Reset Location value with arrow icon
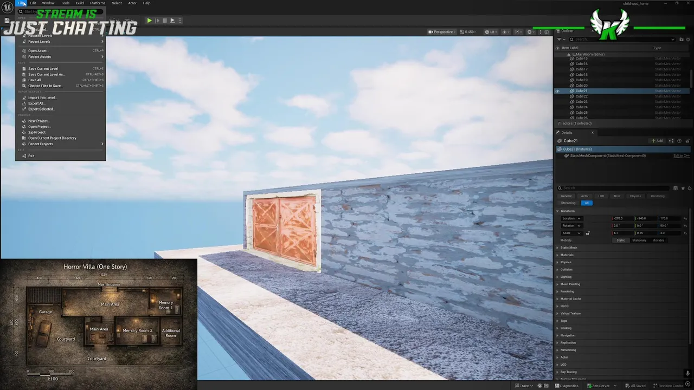 685,218
